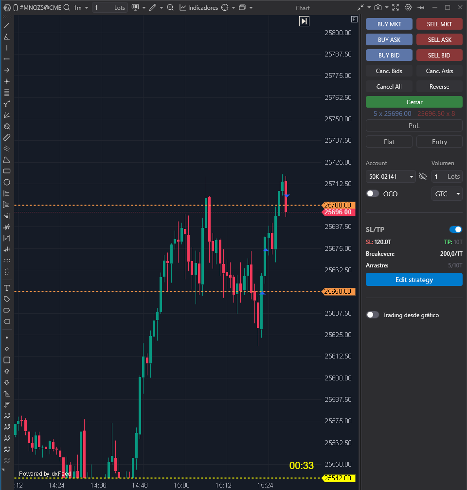Screen dimensions: 467x490
Task: Select the arrow drawing tool
Action: (6, 70)
